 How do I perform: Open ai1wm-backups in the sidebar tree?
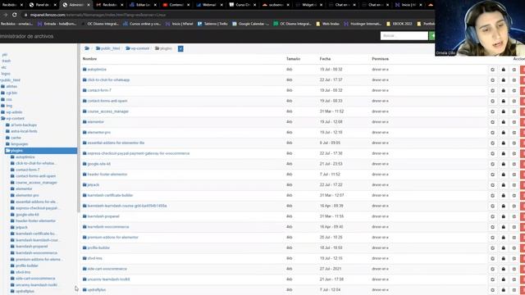click(24, 125)
